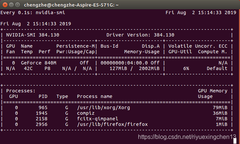Click the 'Disp.A' column header
Viewport: 240px width, 144px height.
[x=151, y=46]
